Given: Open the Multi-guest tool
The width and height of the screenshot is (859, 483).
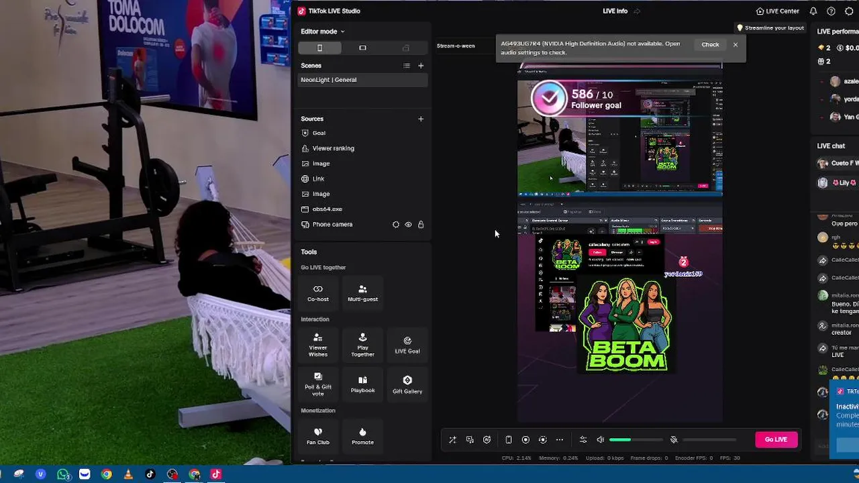Looking at the screenshot, I should (x=362, y=293).
